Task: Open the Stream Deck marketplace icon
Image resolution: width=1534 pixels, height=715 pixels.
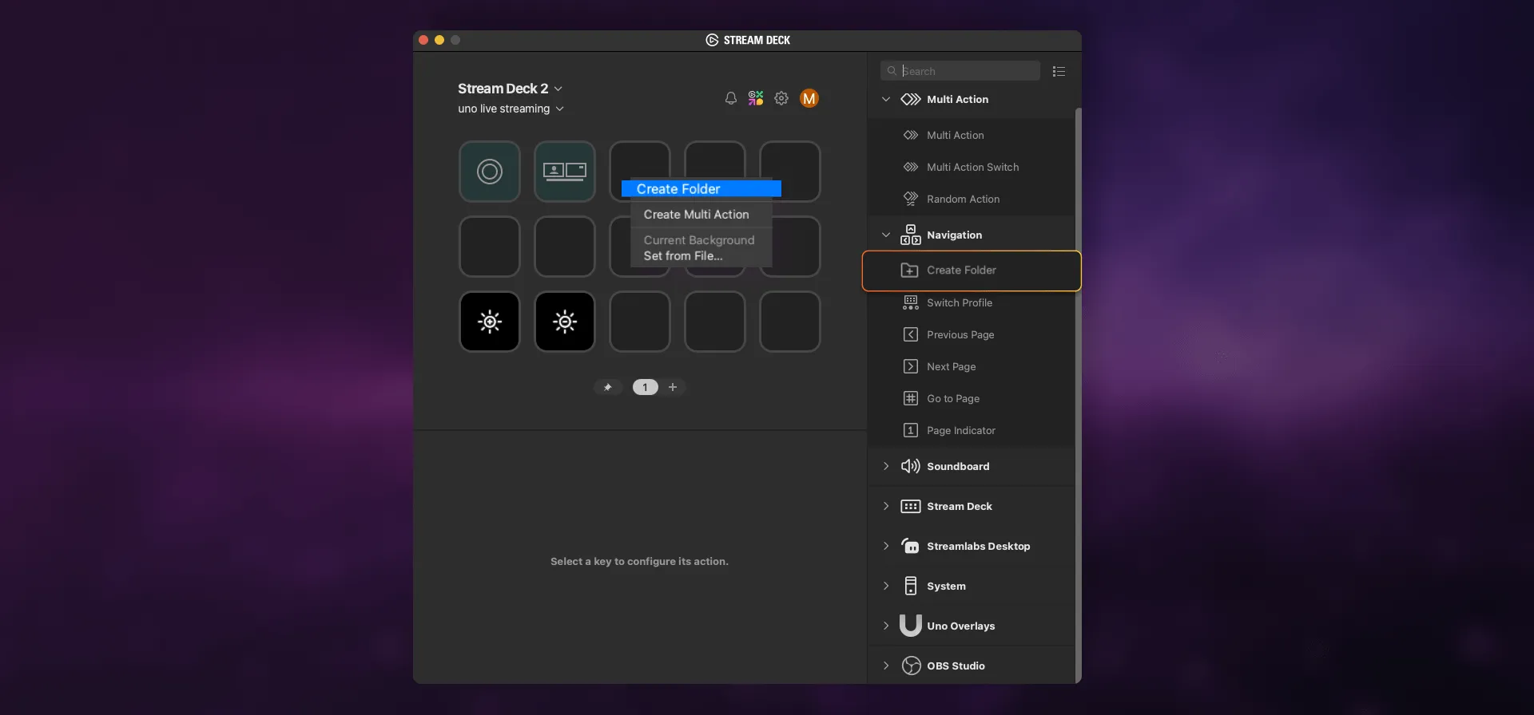Action: 756,98
